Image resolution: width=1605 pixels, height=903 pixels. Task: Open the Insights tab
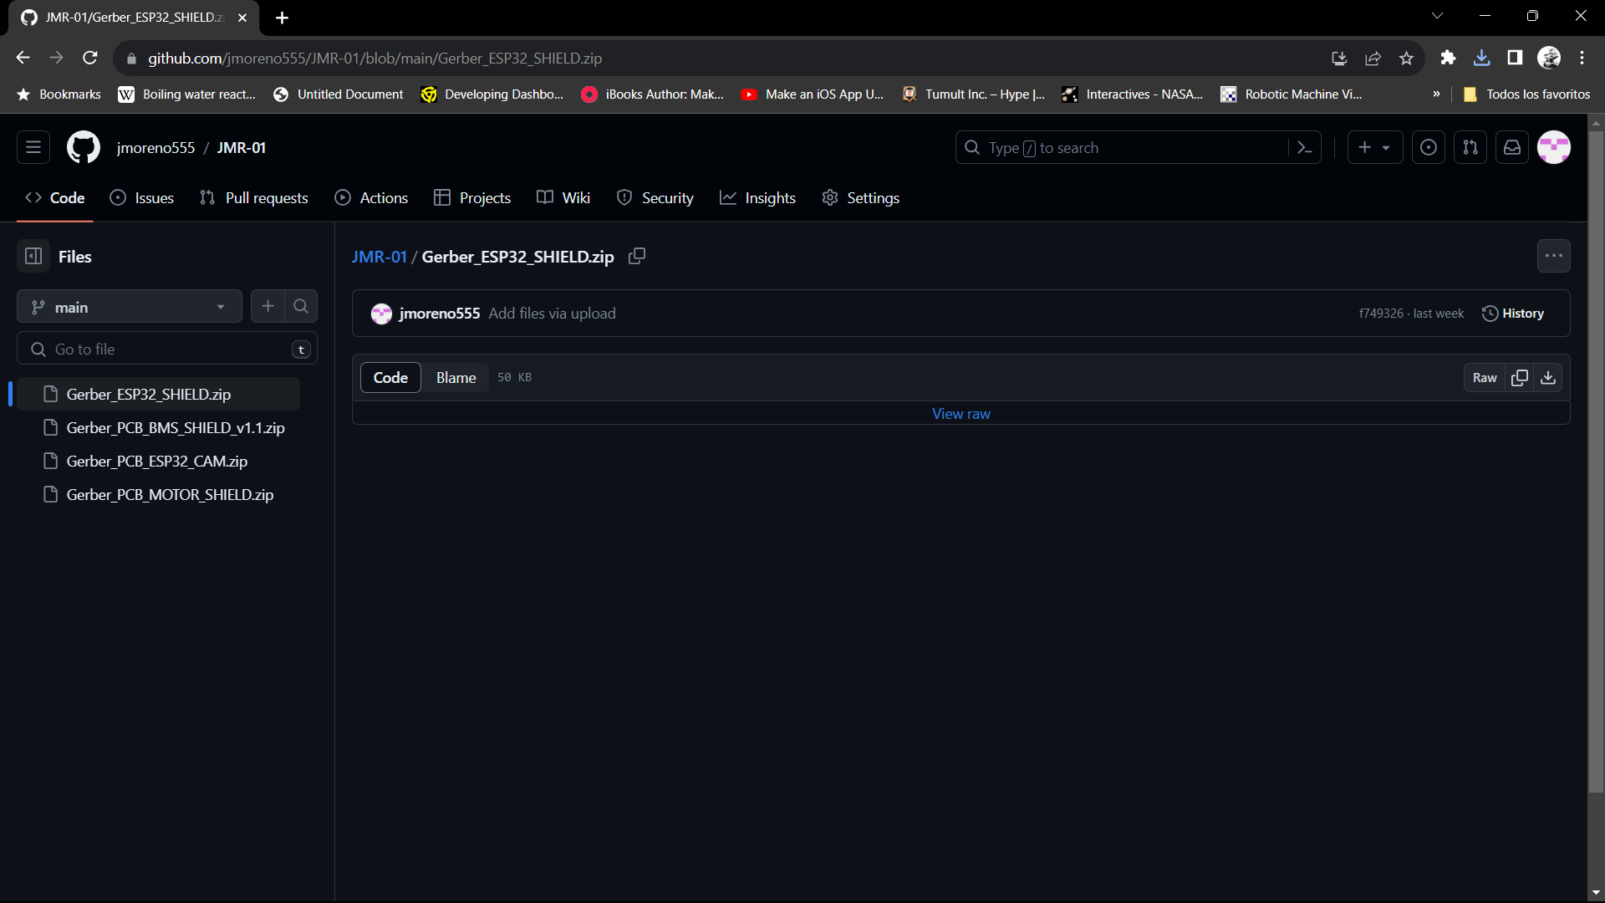pos(757,198)
